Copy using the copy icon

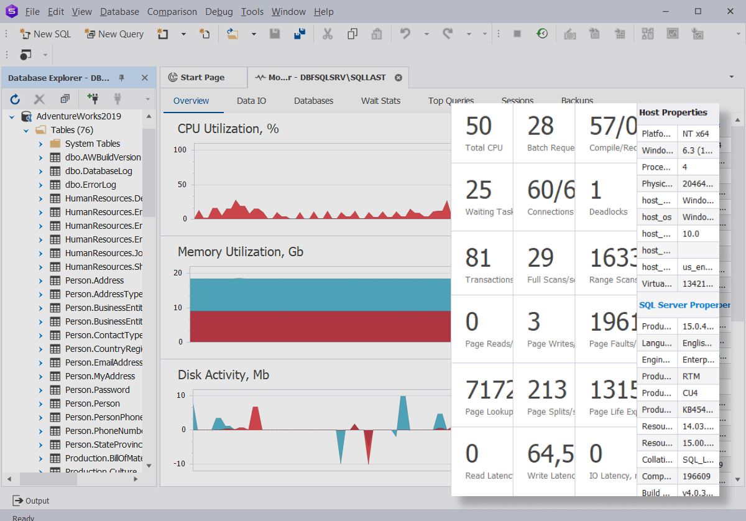pos(352,34)
